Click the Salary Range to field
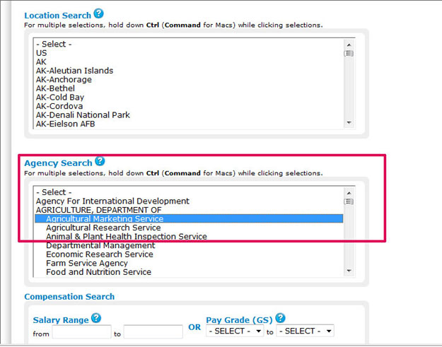Viewport: 442px width, 347px height. 153,331
